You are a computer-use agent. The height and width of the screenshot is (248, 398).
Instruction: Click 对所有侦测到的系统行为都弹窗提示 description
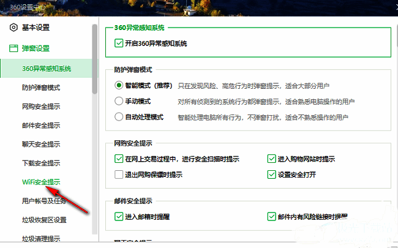pyautogui.click(x=266, y=102)
